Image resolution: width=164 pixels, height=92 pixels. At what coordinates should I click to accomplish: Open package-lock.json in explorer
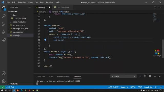[x=20, y=29]
